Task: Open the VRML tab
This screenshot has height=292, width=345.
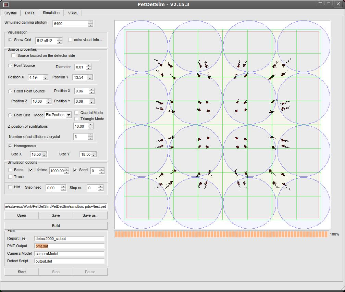Action: pyautogui.click(x=73, y=13)
